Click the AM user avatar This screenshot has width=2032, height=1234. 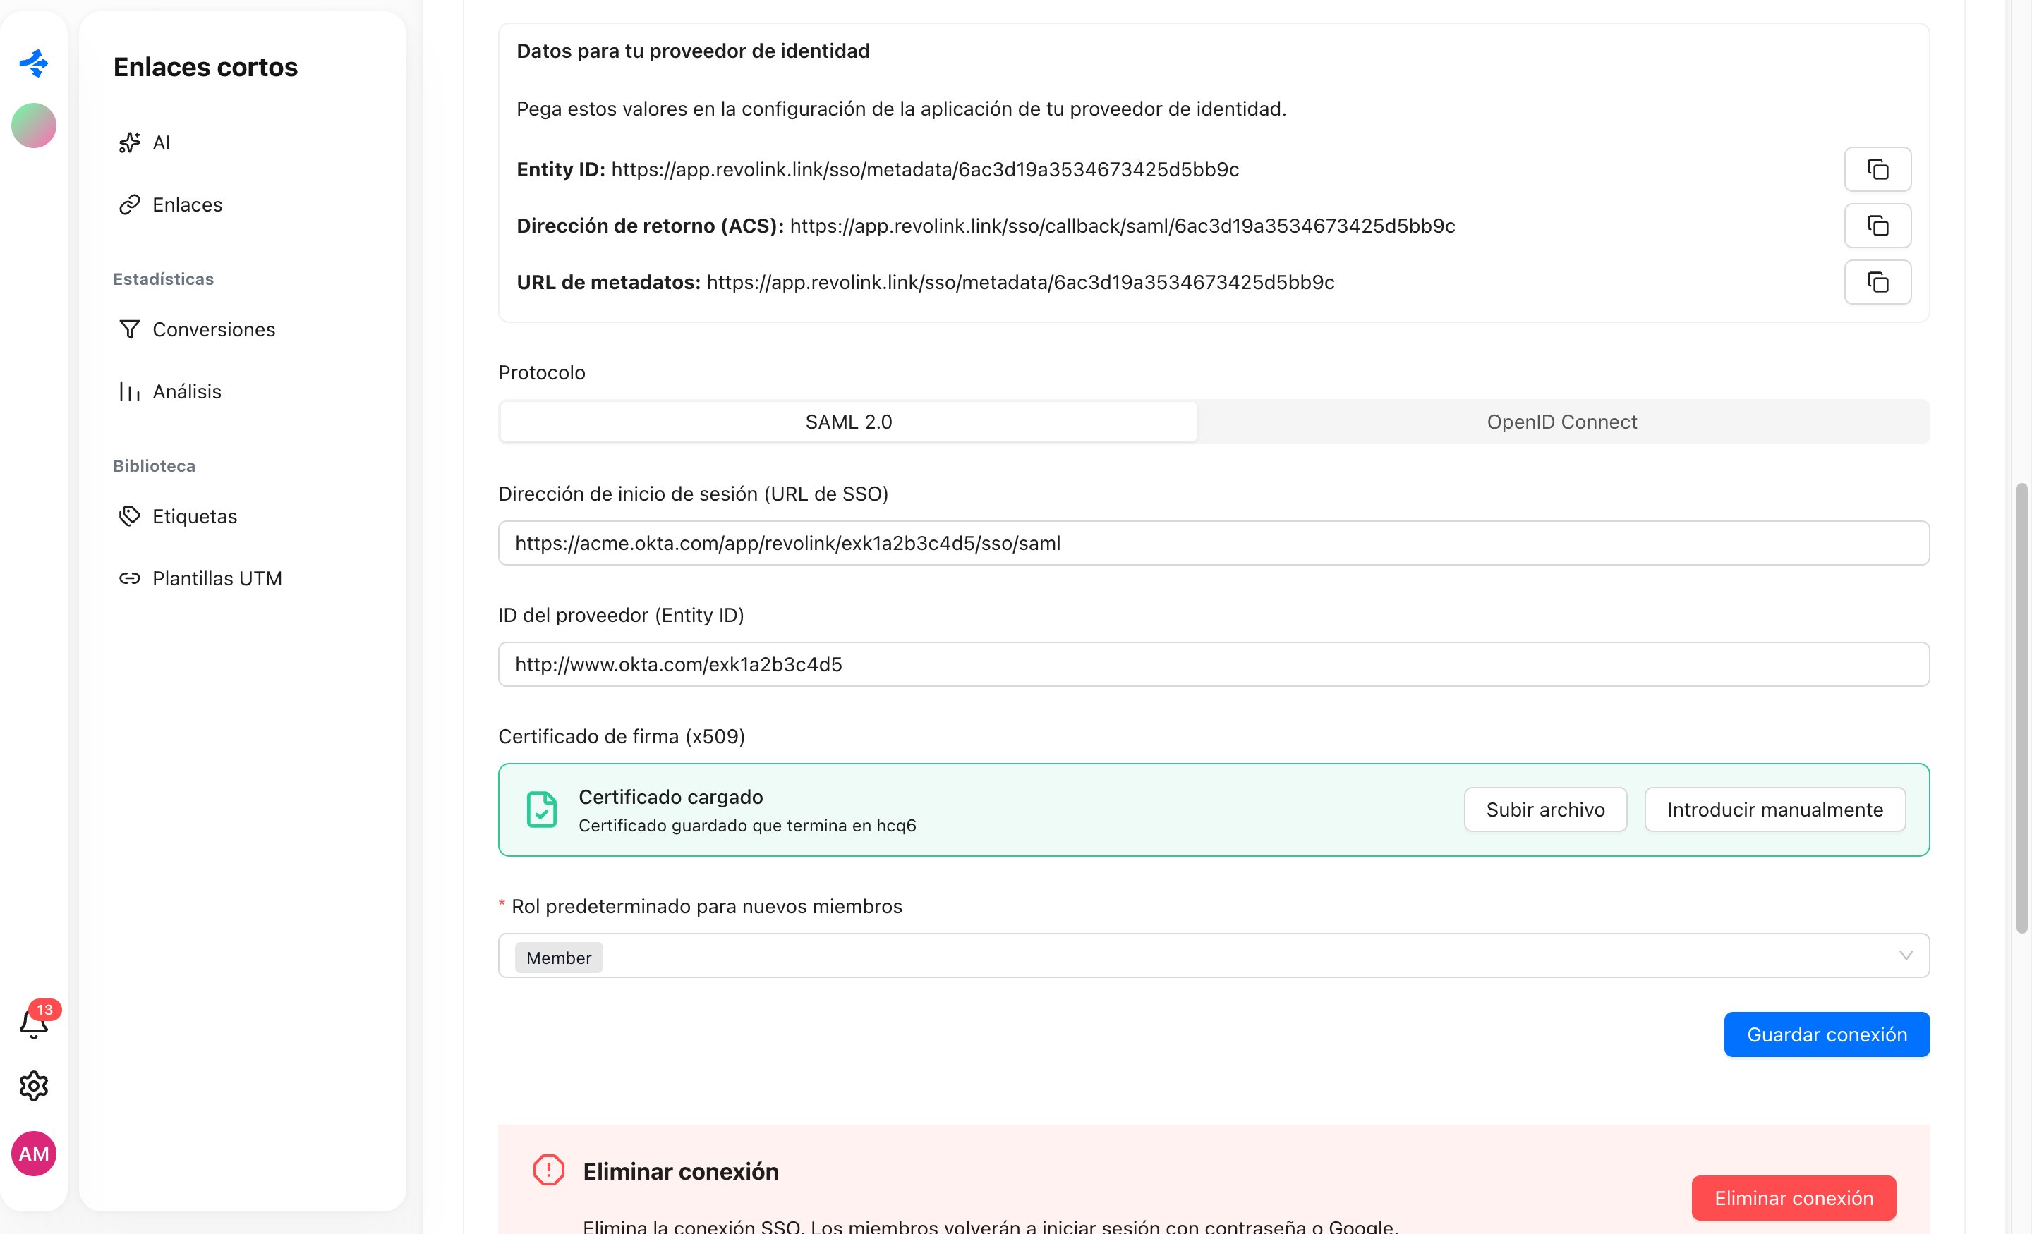pos(34,1153)
